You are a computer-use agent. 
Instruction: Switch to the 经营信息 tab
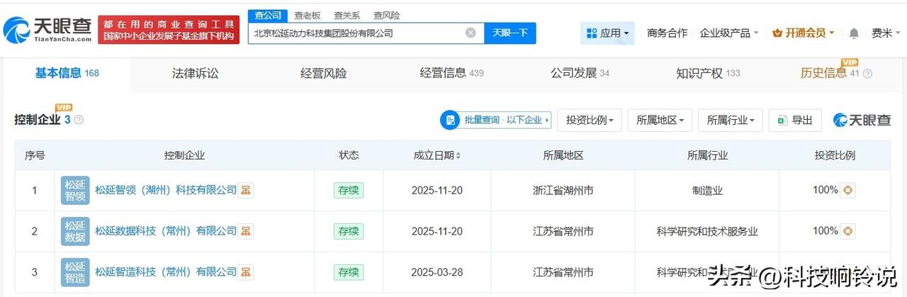(x=451, y=73)
